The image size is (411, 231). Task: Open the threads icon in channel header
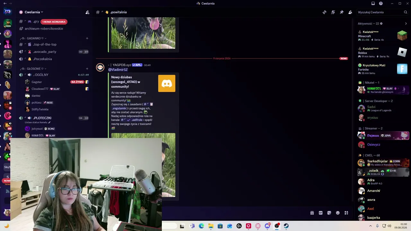[x=325, y=12]
